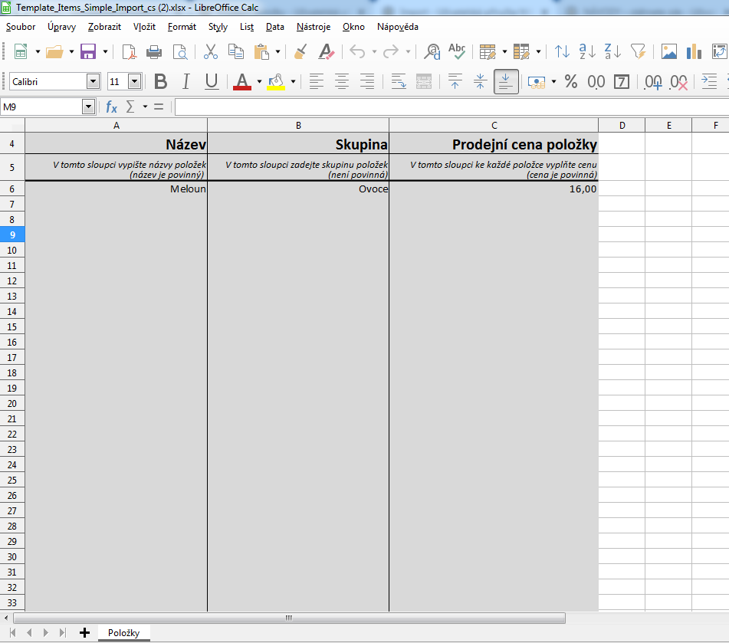Click the Sum sigma icon
Screen dimensions: 729x643
[x=130, y=107]
